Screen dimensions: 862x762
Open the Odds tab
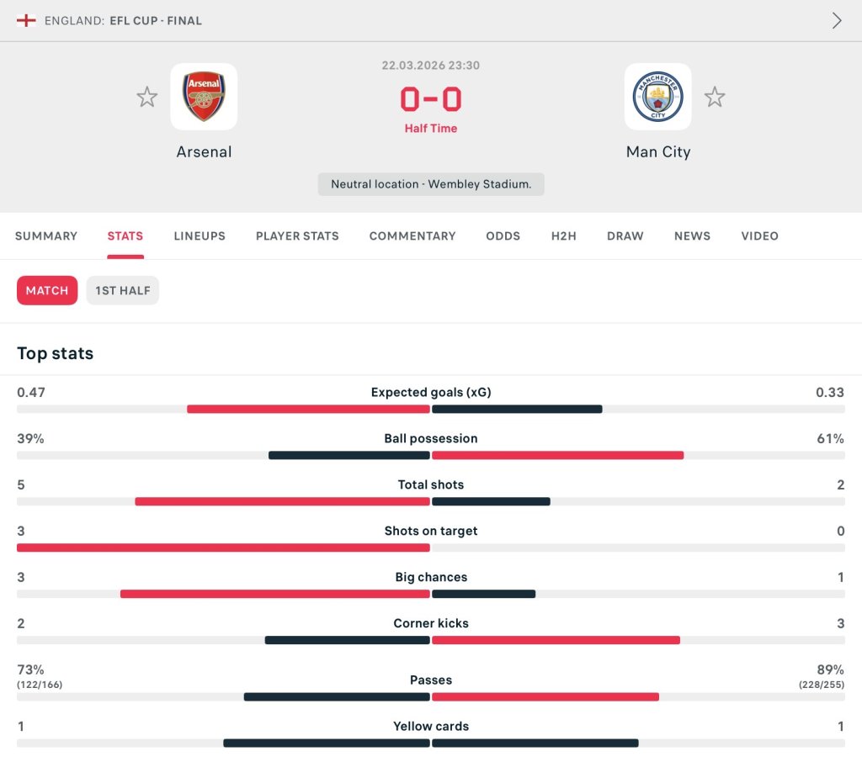point(503,235)
